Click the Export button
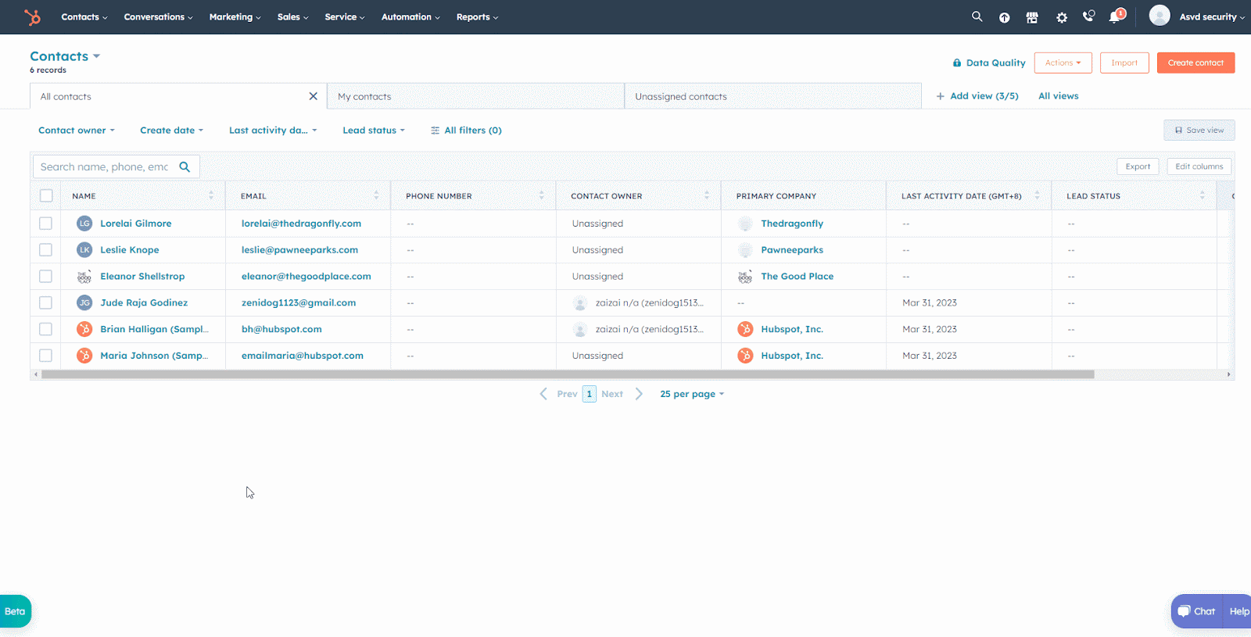Screen dimensions: 1251x637 pos(1138,166)
